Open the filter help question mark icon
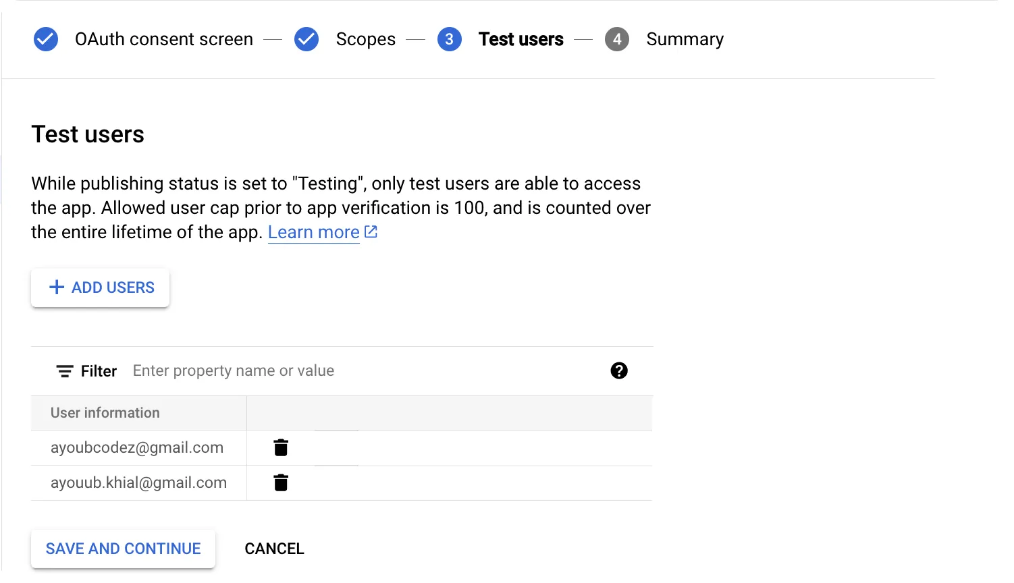This screenshot has width=1014, height=583. (619, 370)
